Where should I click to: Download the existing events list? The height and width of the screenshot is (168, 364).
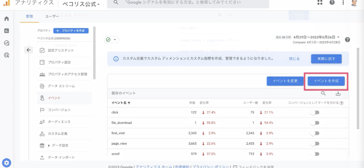pyautogui.click(x=338, y=93)
